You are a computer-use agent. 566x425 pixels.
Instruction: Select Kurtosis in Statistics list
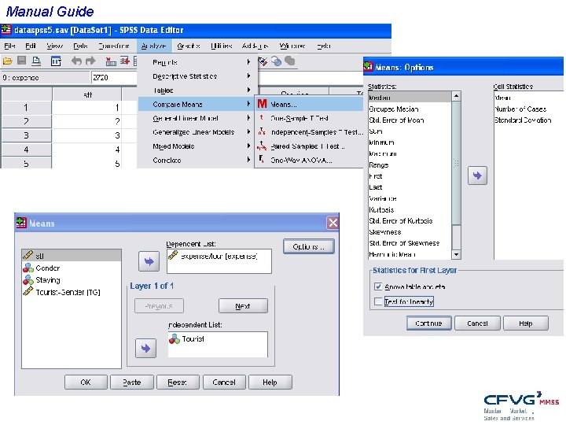[x=410, y=209]
